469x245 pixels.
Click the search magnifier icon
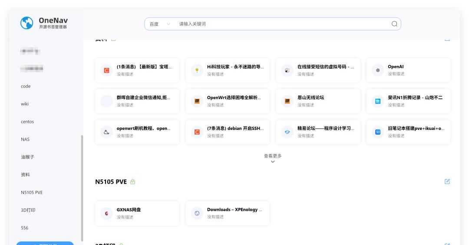394,24
